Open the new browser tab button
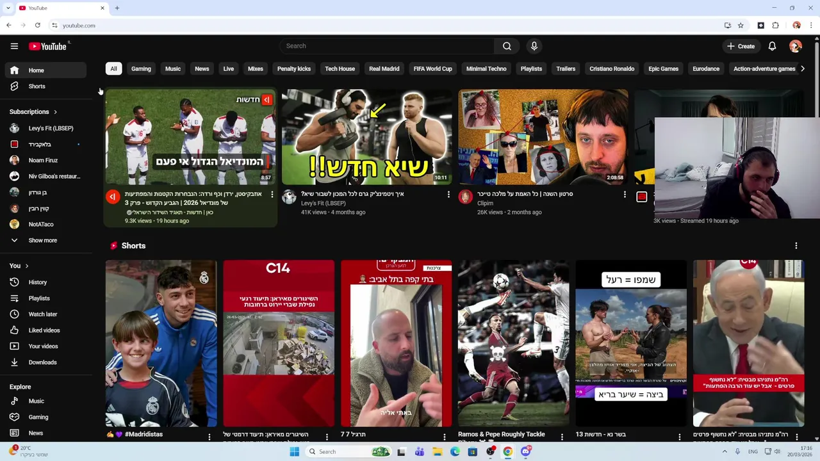The image size is (820, 461). (x=117, y=8)
